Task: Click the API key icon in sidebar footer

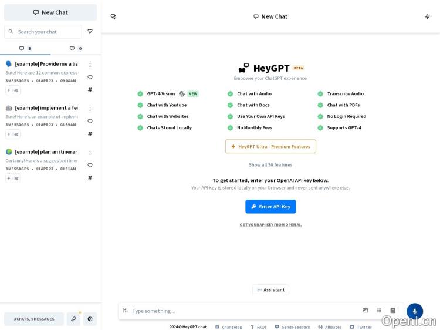Action: [x=73, y=319]
